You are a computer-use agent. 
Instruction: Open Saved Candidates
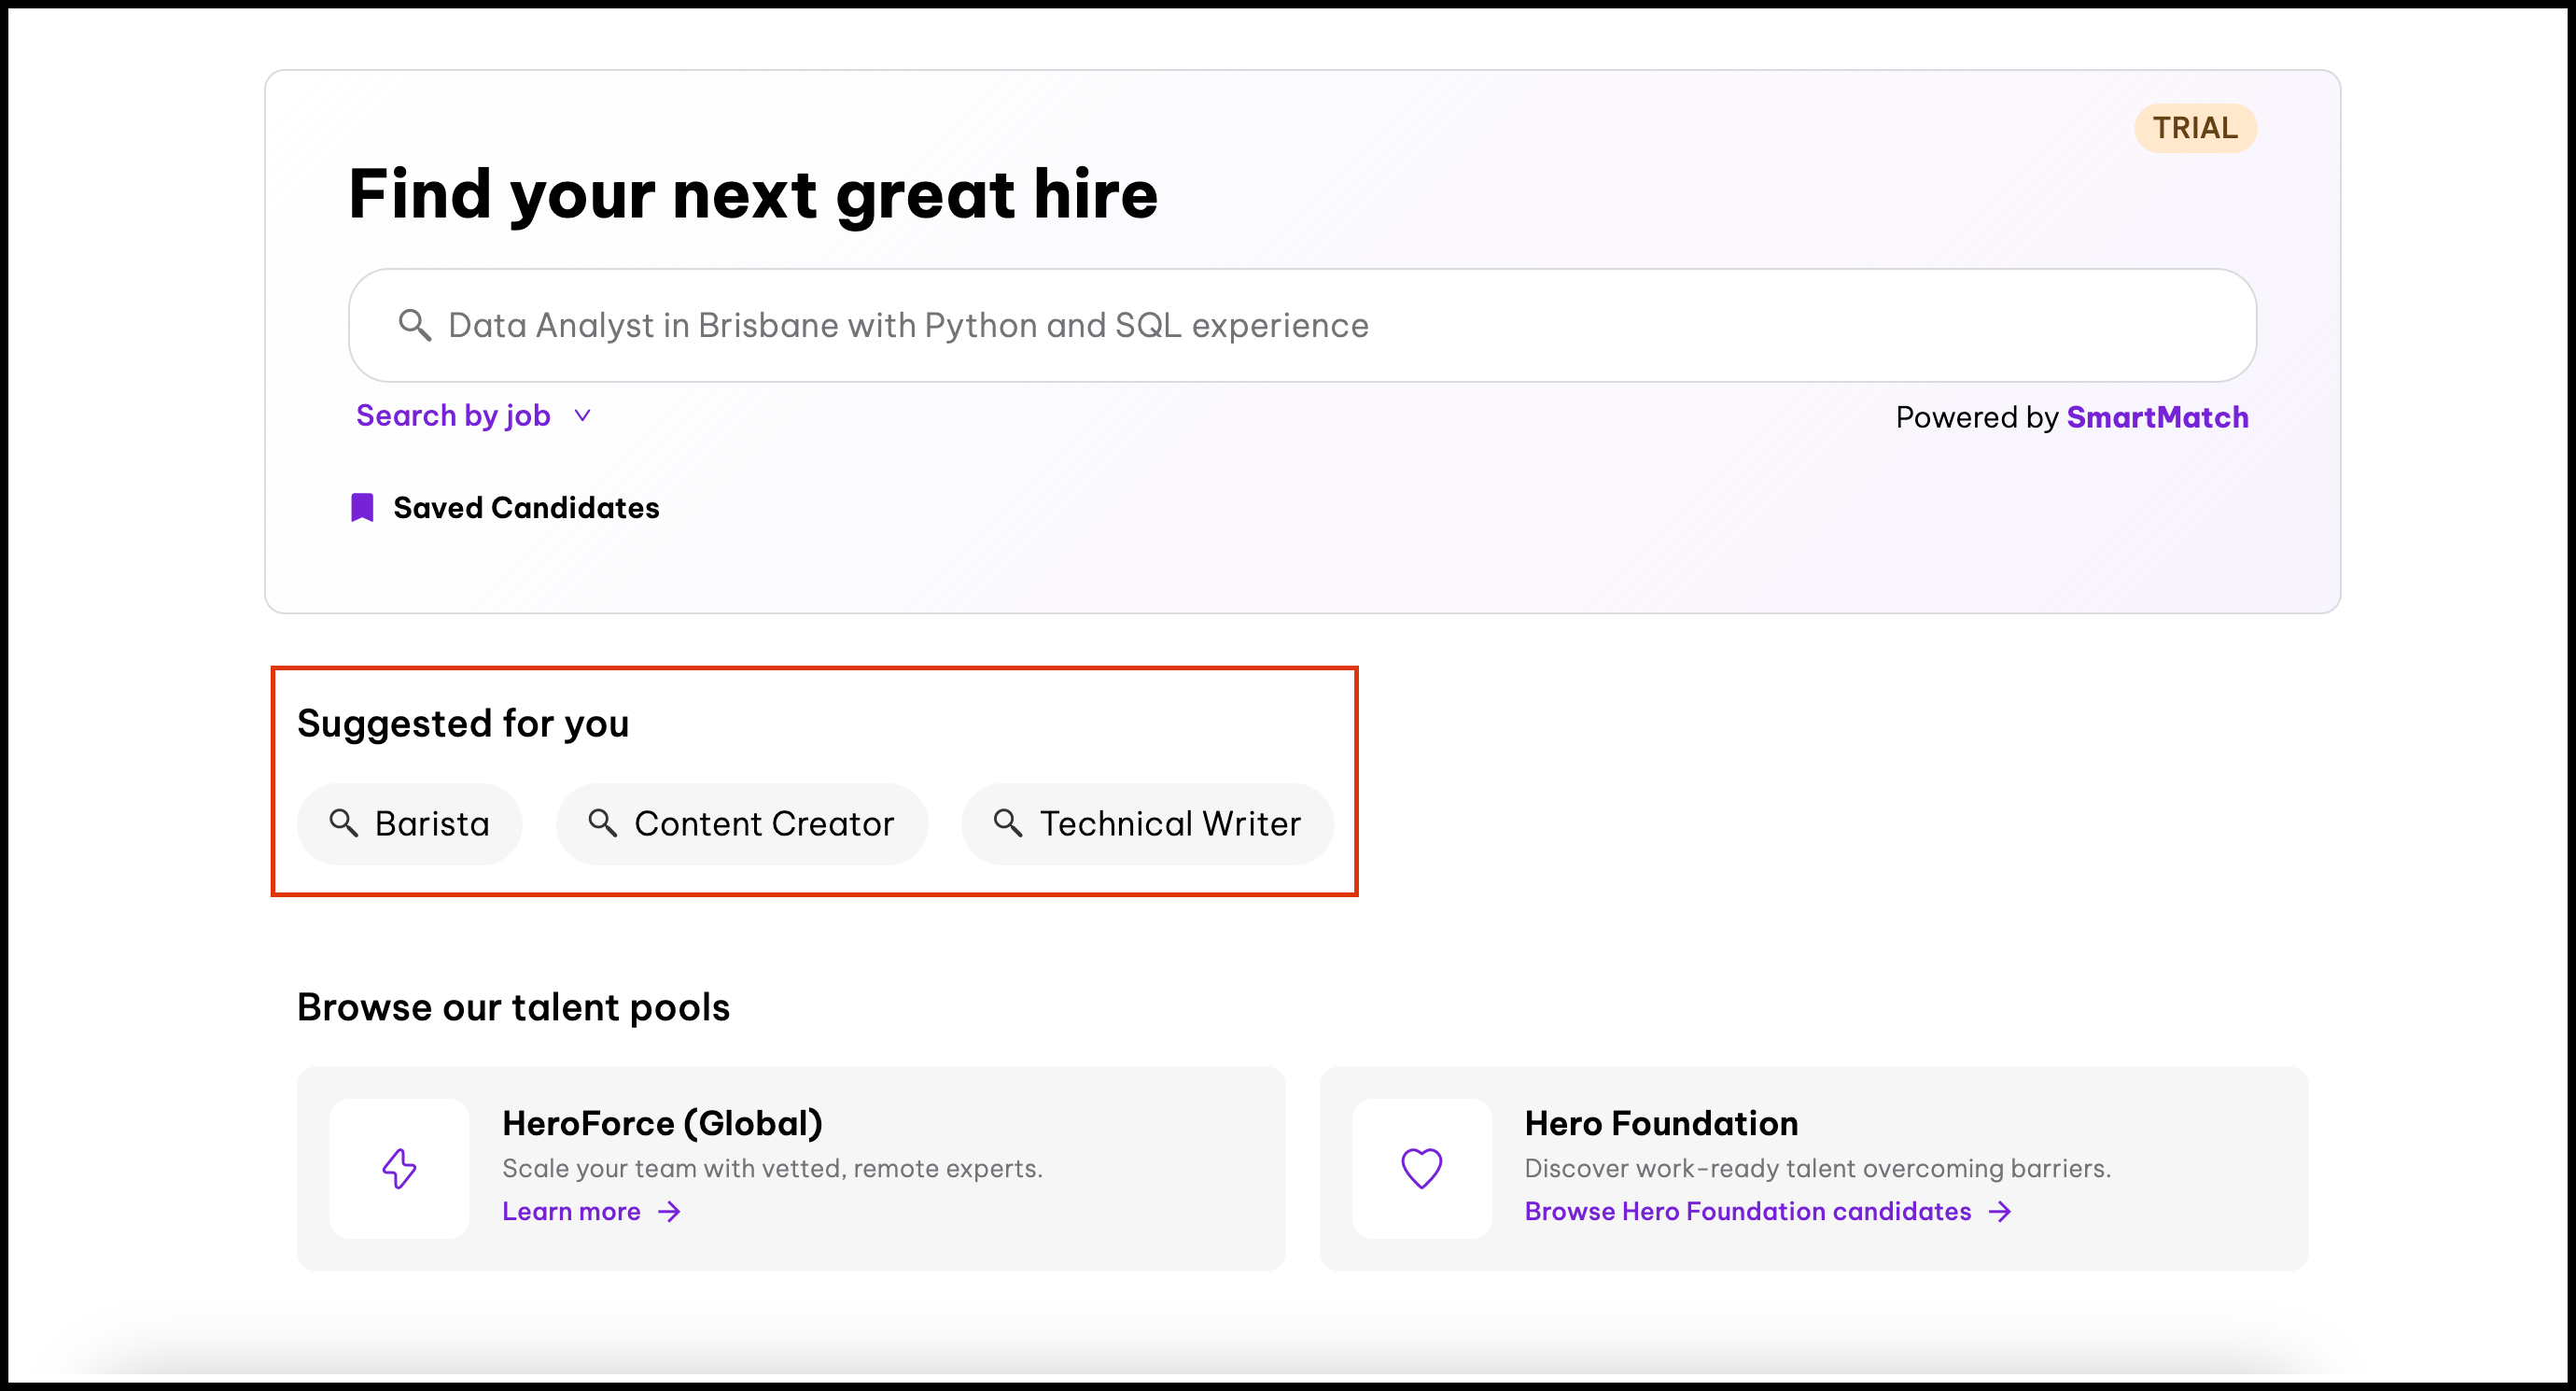pos(526,508)
